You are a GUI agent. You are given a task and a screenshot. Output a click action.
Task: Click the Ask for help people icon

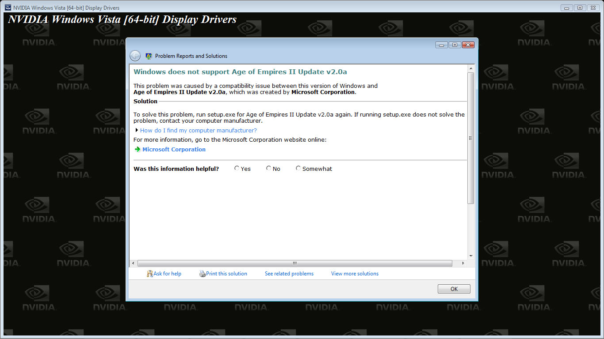click(149, 274)
